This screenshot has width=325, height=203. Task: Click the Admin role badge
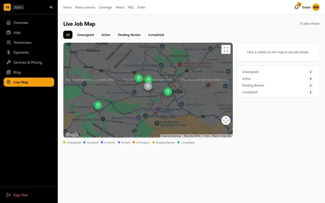18,7
